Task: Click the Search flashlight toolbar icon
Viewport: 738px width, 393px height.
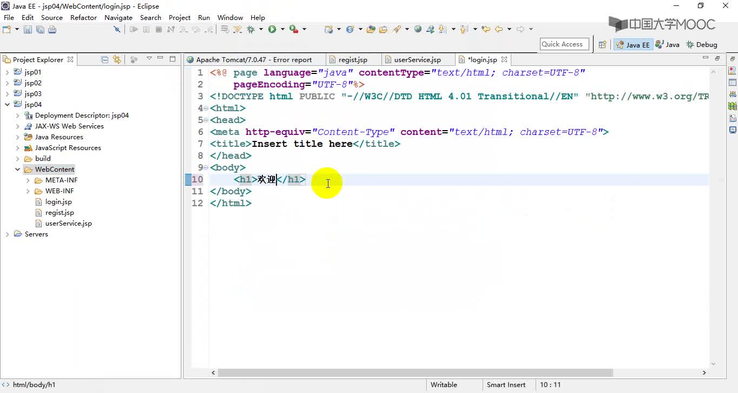Action: (397, 29)
